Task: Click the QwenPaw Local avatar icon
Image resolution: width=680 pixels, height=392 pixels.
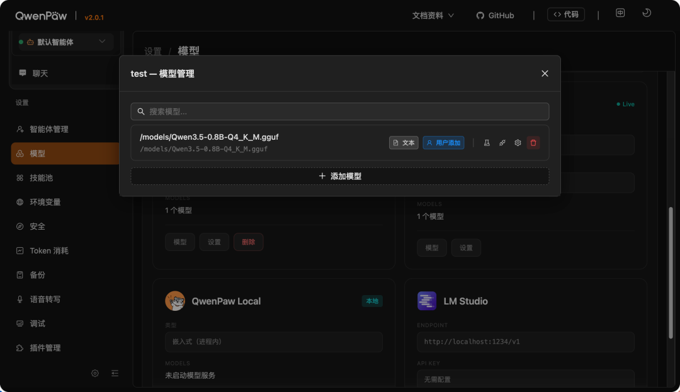Action: click(x=175, y=301)
